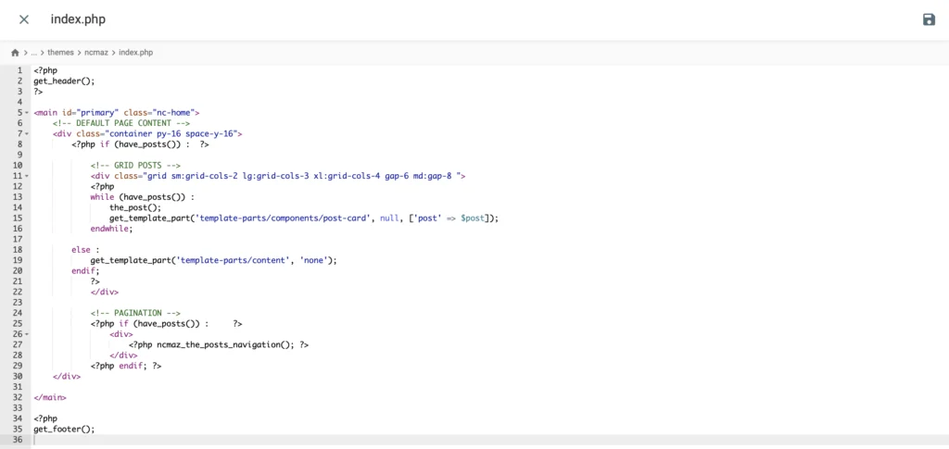Click the class="nc-home" attribute
This screenshot has width=949, height=449.
[x=159, y=112]
